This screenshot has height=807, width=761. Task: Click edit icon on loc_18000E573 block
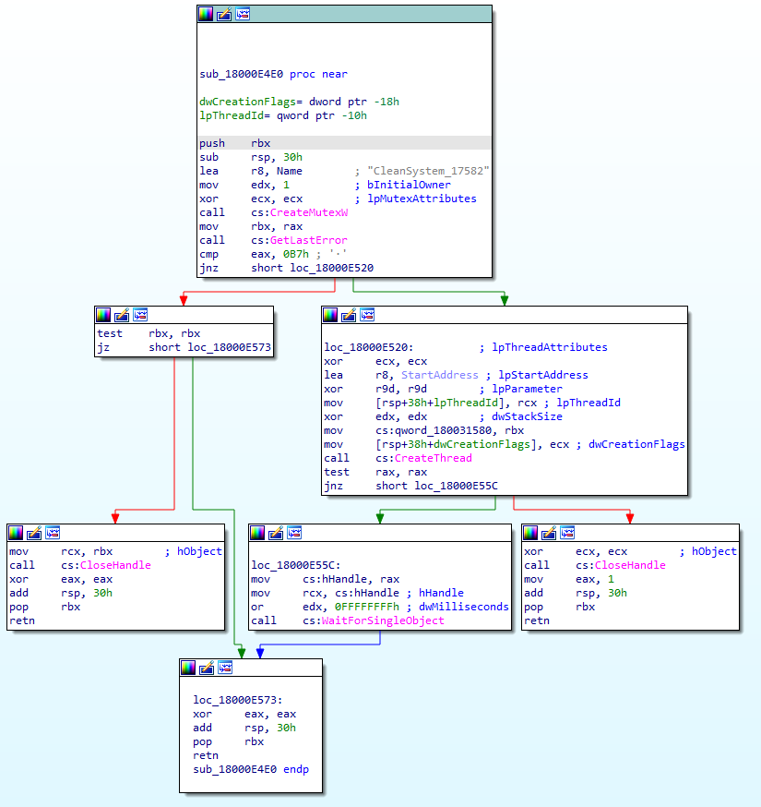(x=207, y=668)
